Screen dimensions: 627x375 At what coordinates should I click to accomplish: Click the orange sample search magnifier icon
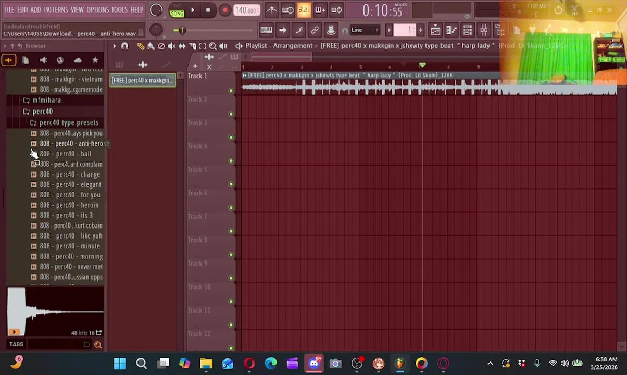97,344
